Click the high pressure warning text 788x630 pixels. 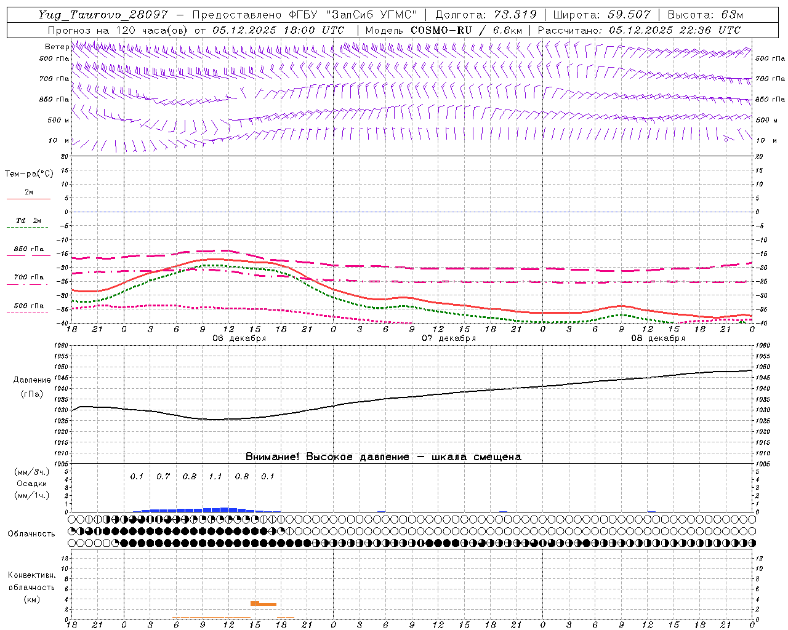click(x=383, y=457)
